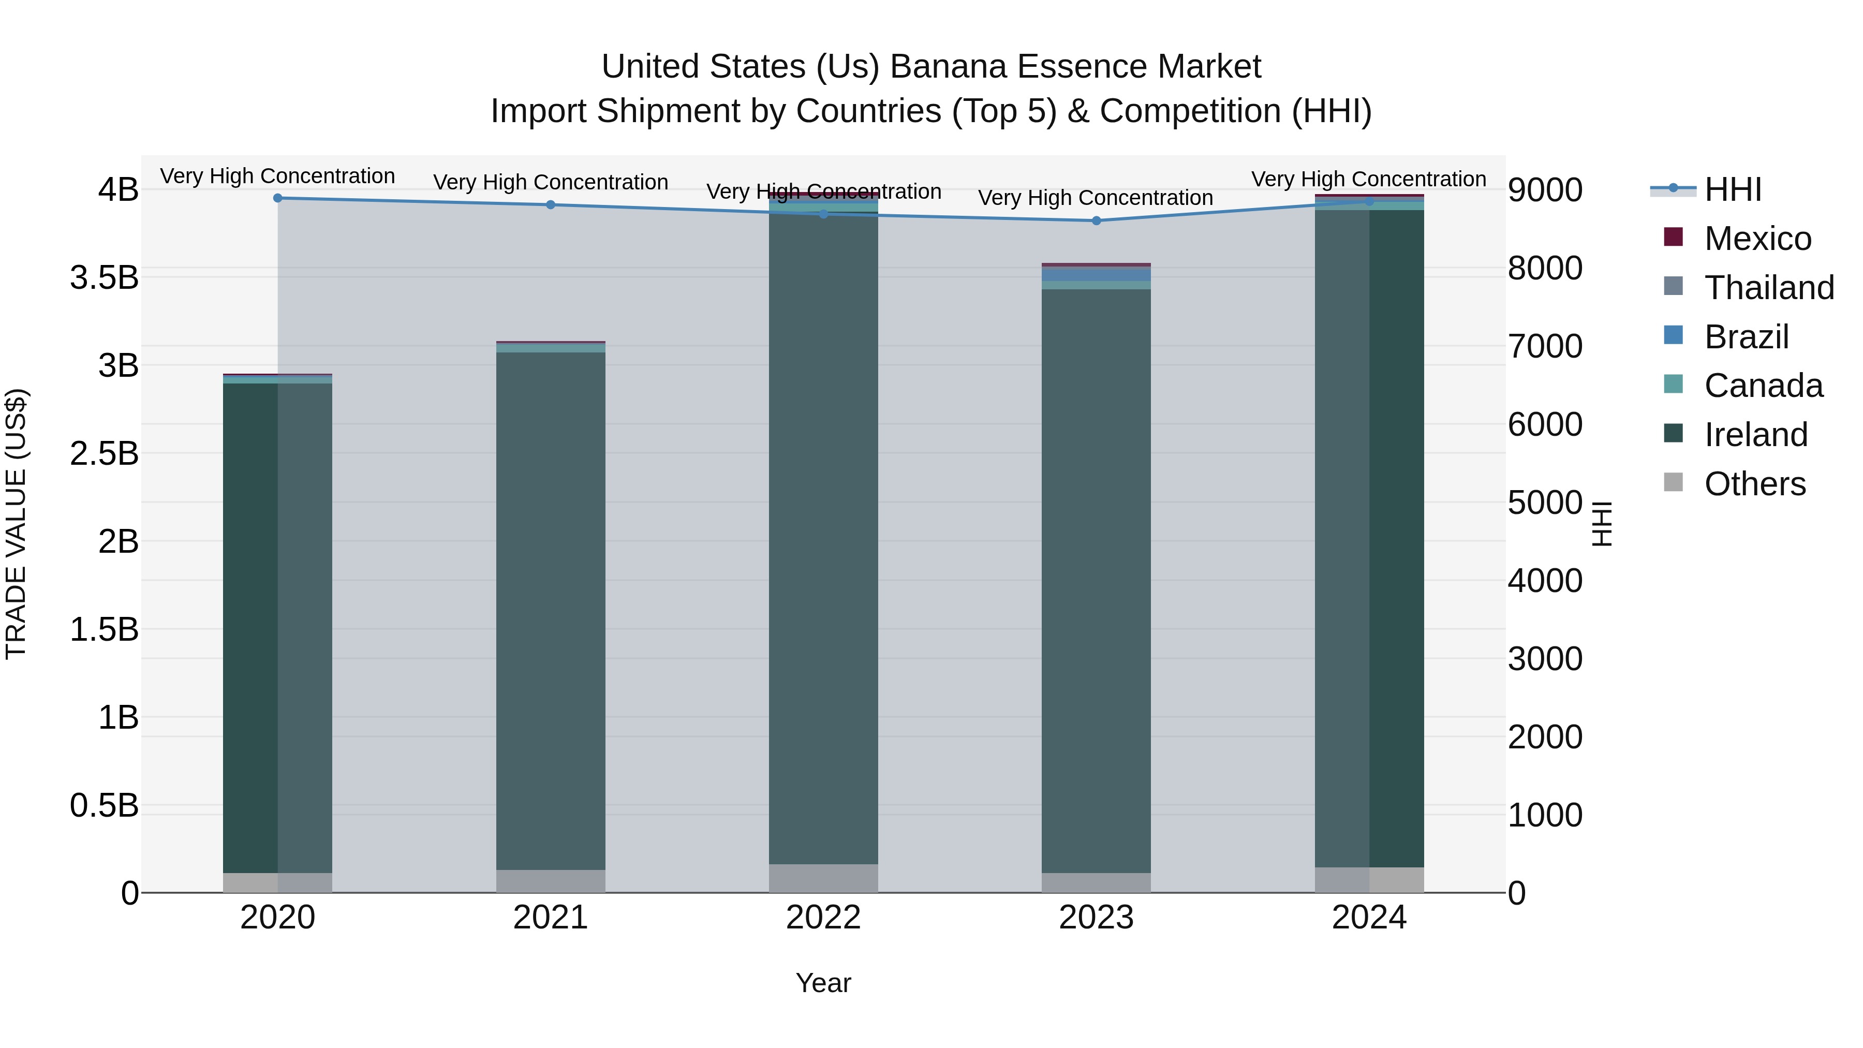1863x1048 pixels.
Task: Select the 2020 HHI data point
Action: pyautogui.click(x=278, y=198)
